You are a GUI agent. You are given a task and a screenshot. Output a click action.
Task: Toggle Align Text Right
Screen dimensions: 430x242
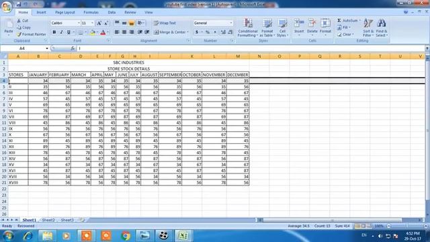pos(132,32)
